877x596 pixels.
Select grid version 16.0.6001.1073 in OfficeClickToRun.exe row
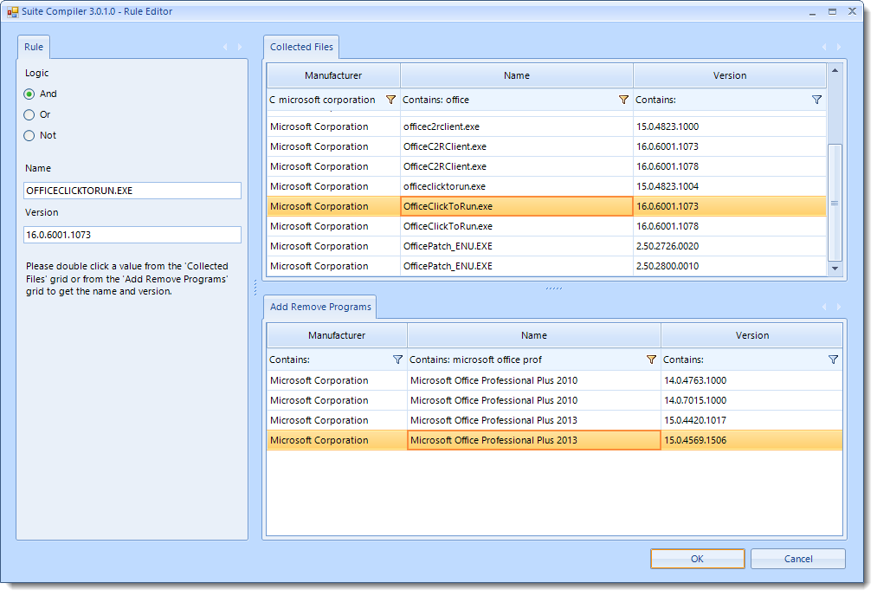coord(730,206)
